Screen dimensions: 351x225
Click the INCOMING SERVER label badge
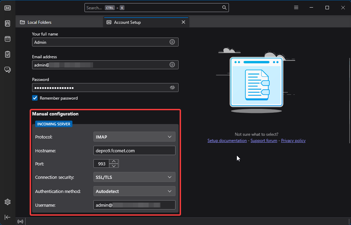tap(54, 124)
